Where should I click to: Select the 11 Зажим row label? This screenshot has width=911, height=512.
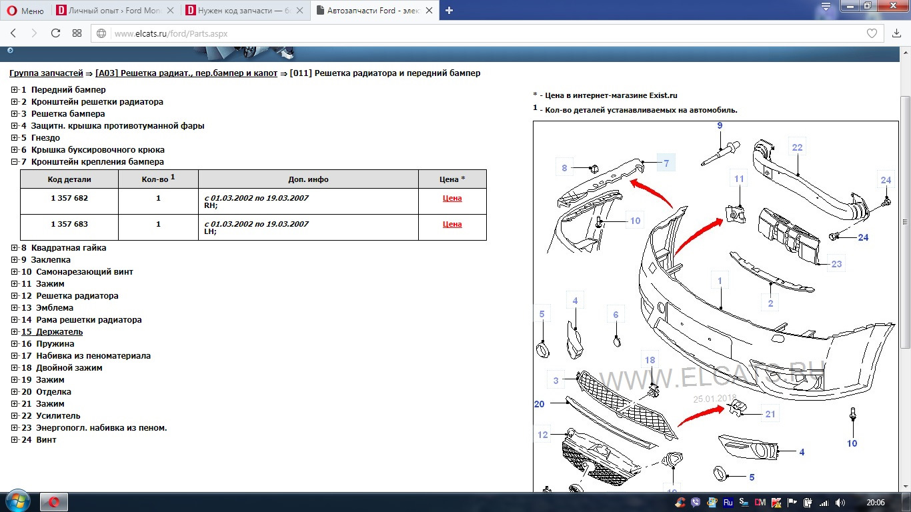[43, 284]
